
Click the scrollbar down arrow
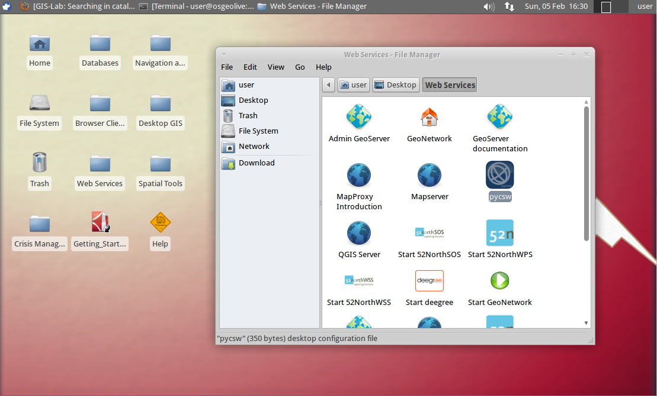(586, 323)
